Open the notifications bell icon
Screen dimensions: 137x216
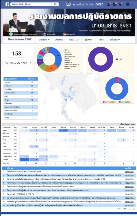coord(120,4)
